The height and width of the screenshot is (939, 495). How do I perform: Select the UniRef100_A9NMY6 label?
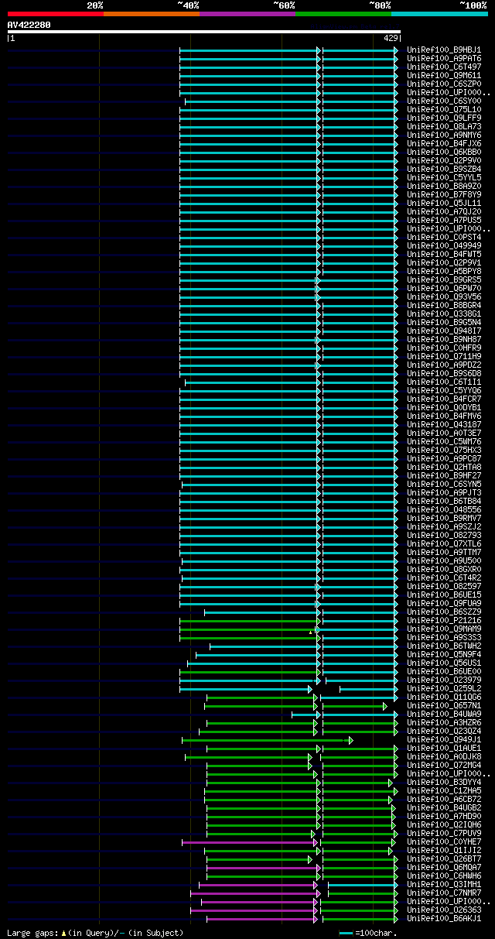(x=444, y=135)
